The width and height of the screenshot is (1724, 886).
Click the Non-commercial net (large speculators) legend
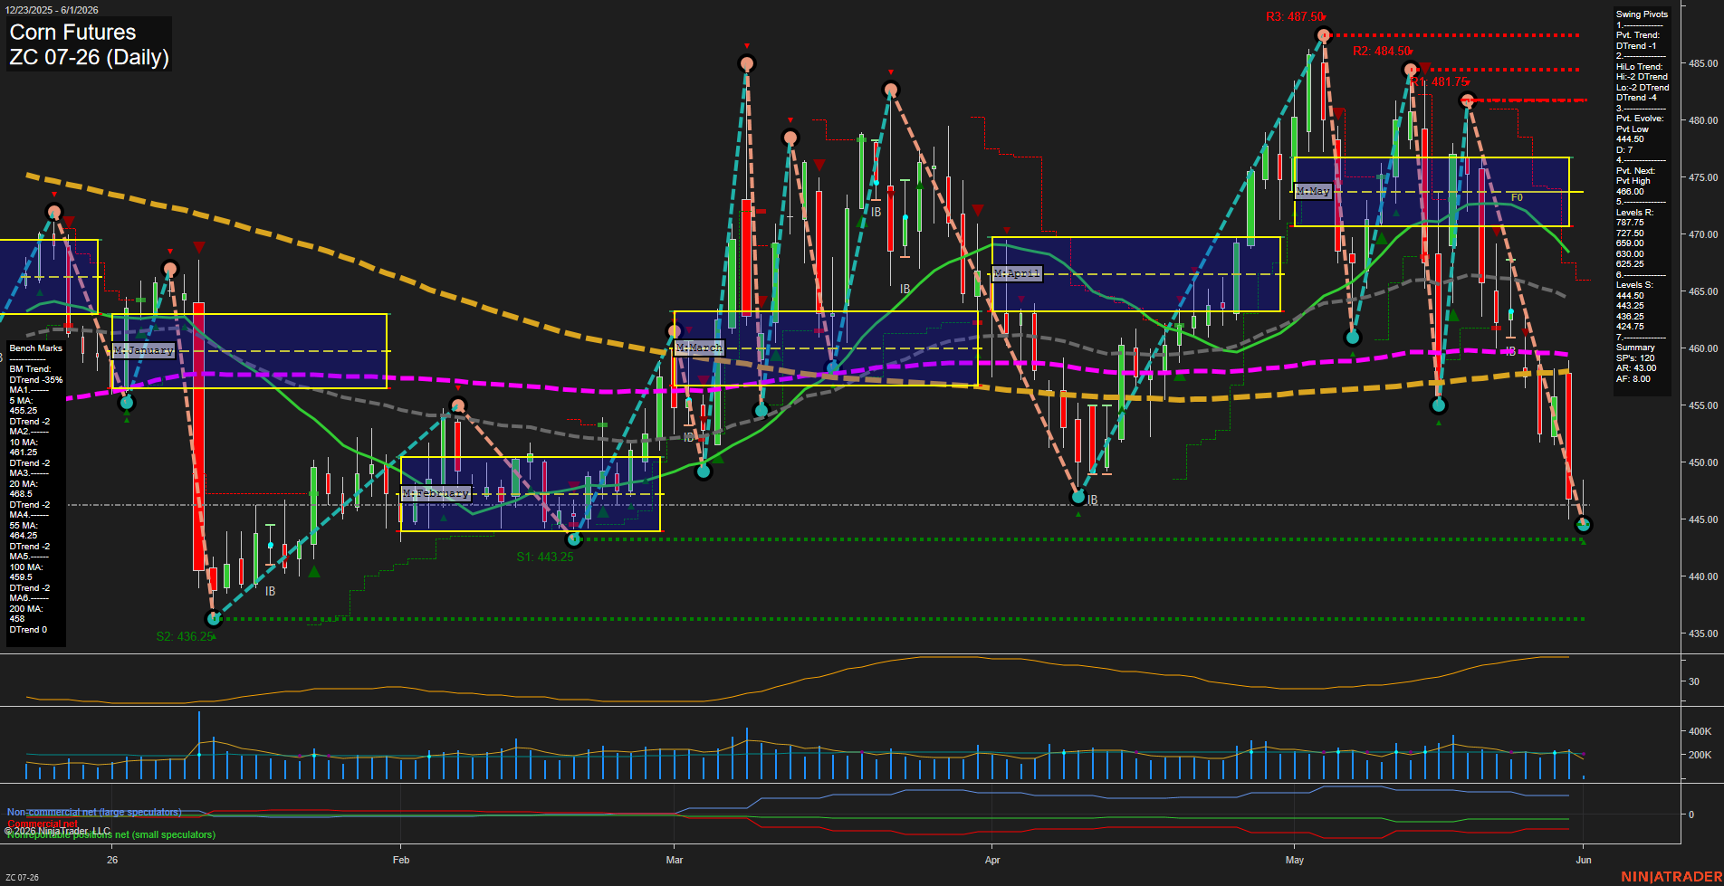[x=94, y=813]
